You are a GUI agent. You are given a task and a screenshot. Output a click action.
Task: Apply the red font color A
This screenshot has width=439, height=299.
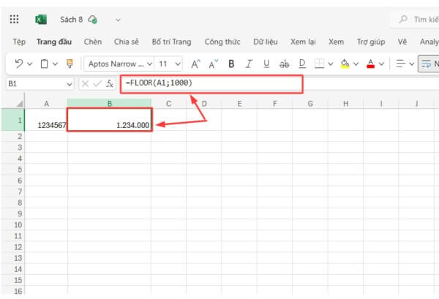pyautogui.click(x=370, y=64)
